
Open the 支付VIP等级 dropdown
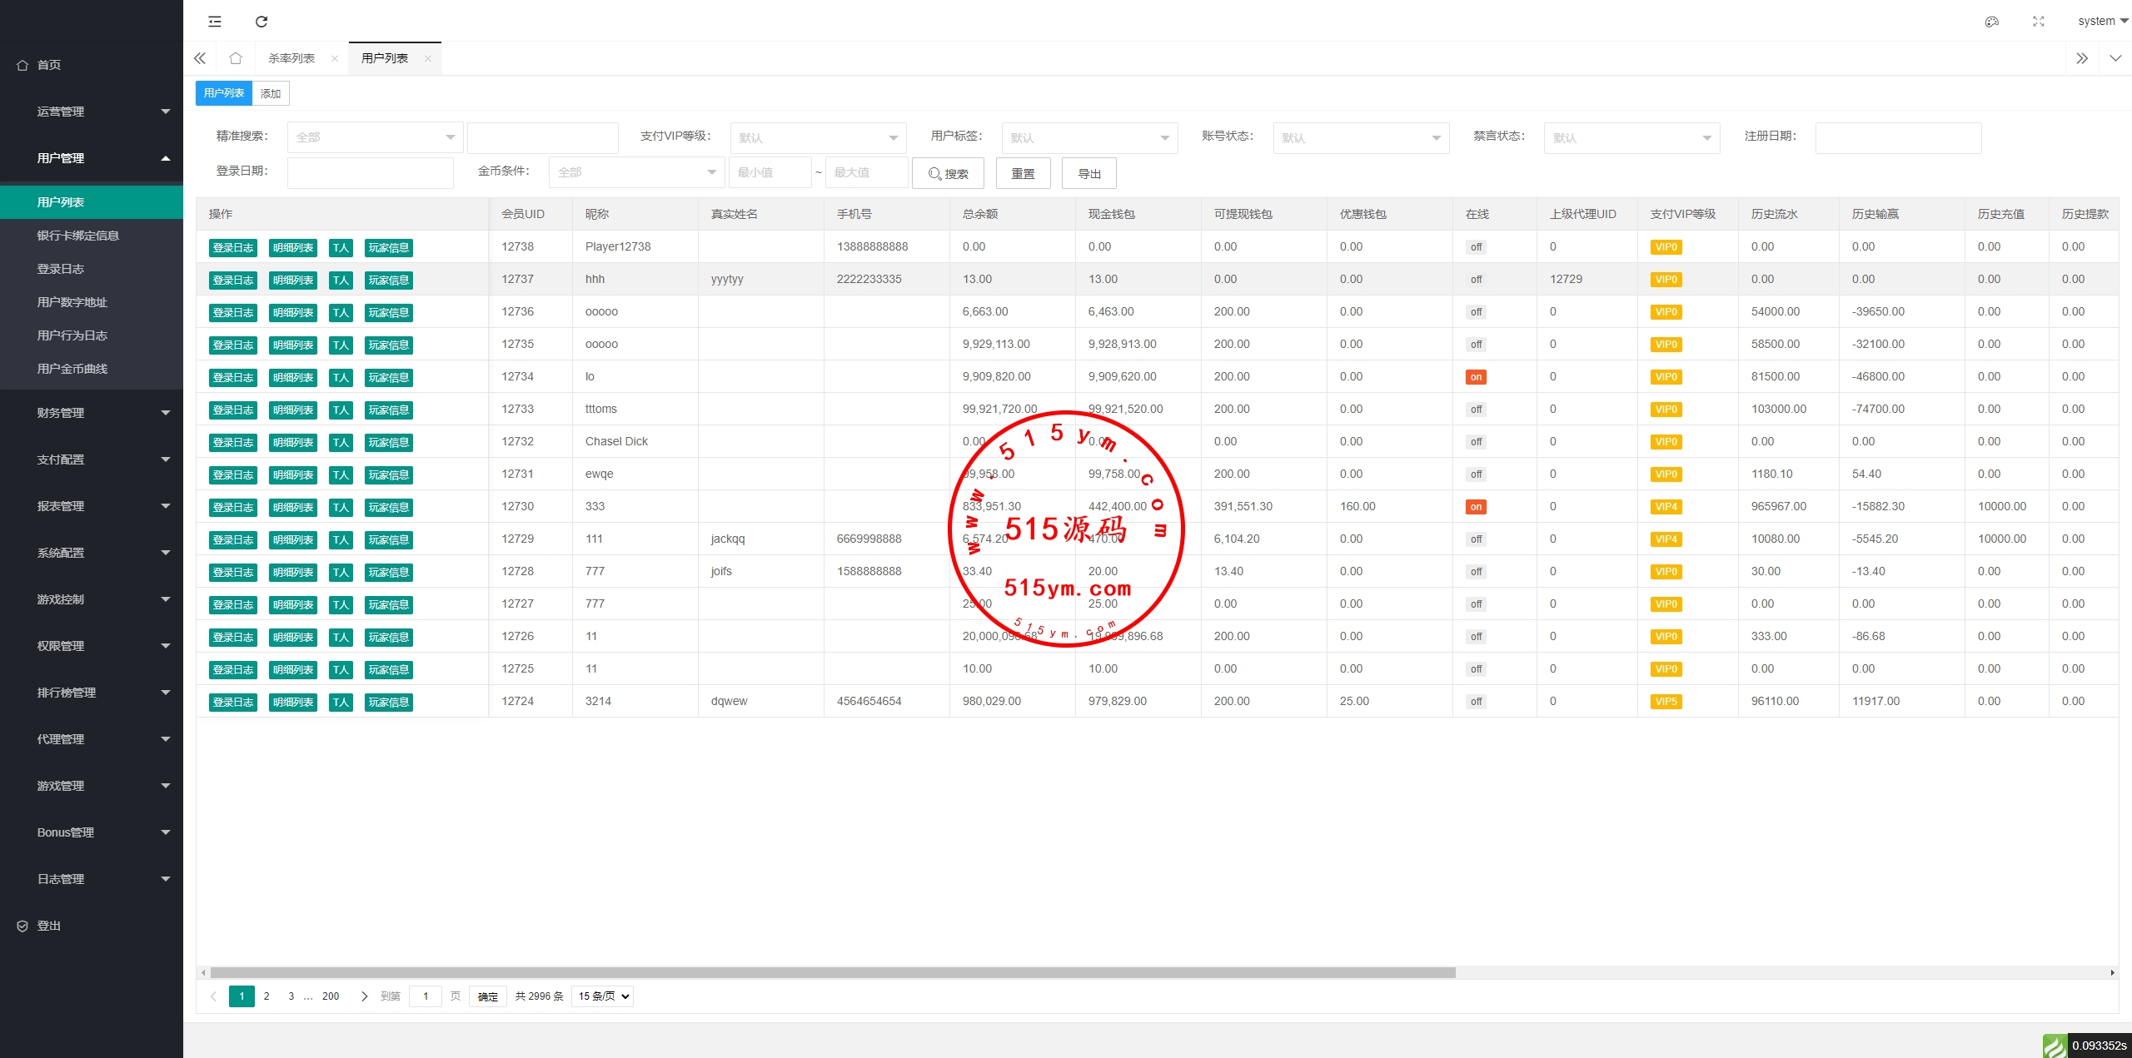(x=817, y=138)
